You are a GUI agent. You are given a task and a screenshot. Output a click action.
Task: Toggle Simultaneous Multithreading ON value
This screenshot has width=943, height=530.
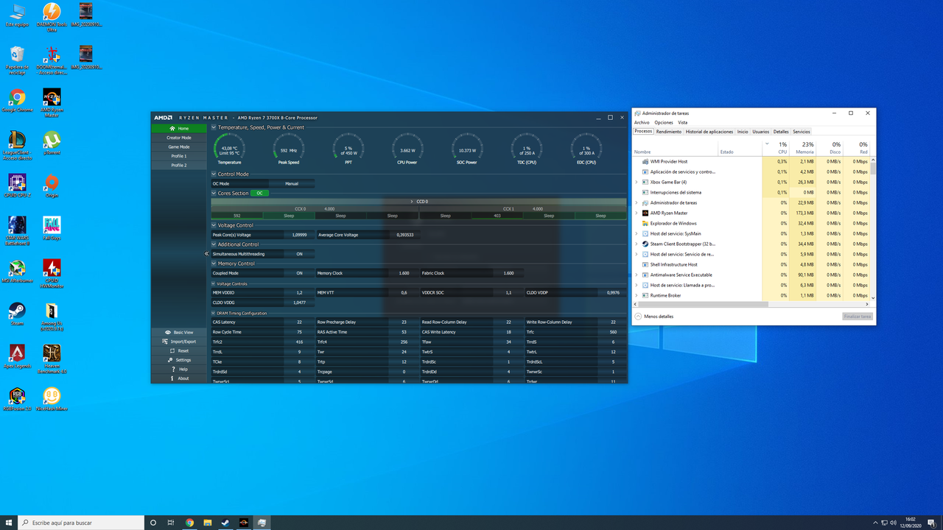click(x=299, y=254)
